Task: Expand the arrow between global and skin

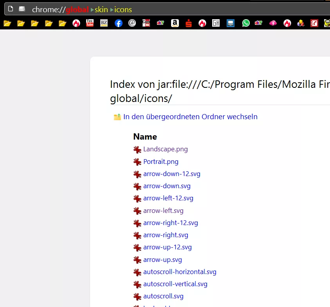Action: pos(92,10)
